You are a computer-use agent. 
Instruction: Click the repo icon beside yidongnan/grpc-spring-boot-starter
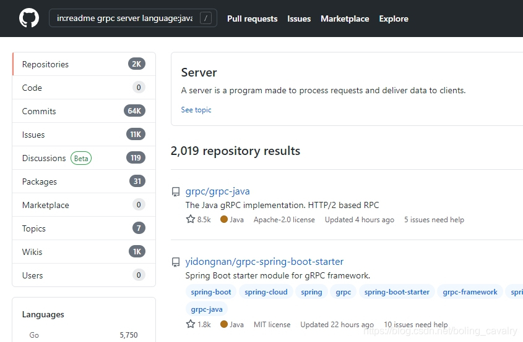(x=176, y=262)
